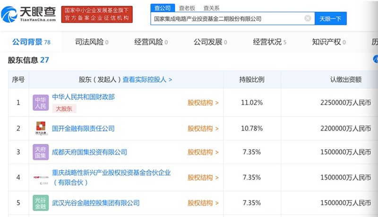Open the 重庆战略性新兴产业 fund logo icon
The width and height of the screenshot is (378, 217).
coord(41,180)
